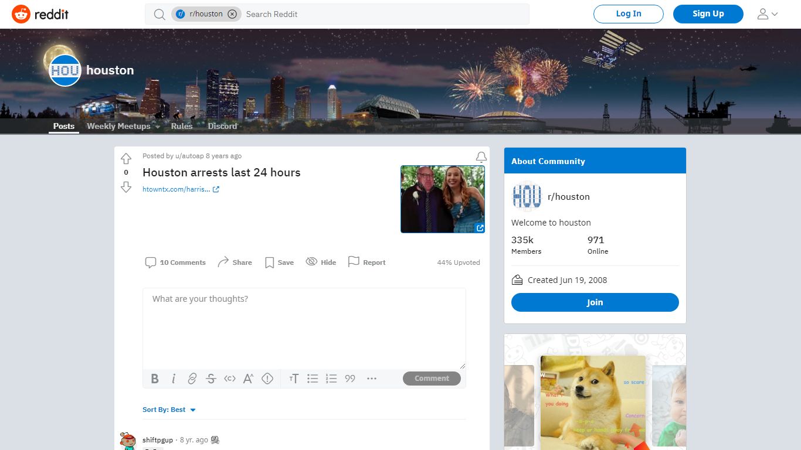Image resolution: width=801 pixels, height=450 pixels.
Task: Open the Posts tab
Action: click(x=64, y=126)
